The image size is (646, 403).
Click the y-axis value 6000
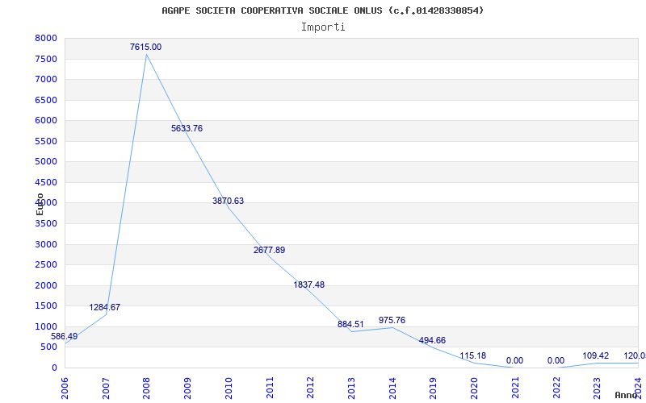click(46, 120)
